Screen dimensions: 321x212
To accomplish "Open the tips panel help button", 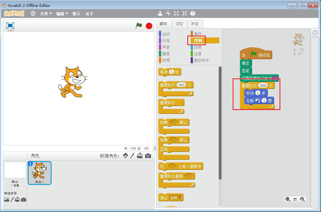I will coord(315,32).
